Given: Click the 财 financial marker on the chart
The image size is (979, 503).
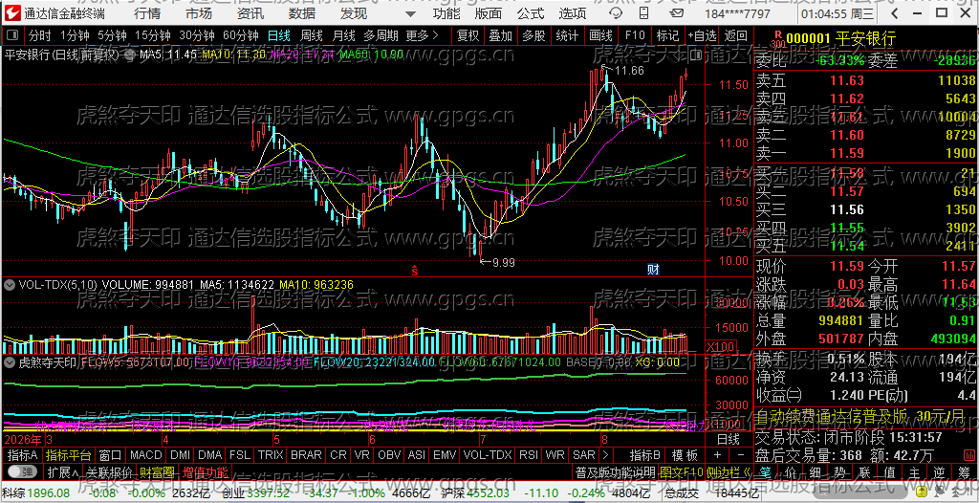Looking at the screenshot, I should tap(653, 270).
